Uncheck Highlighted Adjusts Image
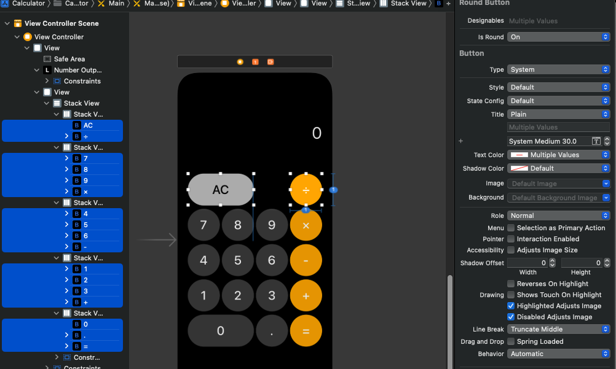The width and height of the screenshot is (616, 369). (x=511, y=306)
